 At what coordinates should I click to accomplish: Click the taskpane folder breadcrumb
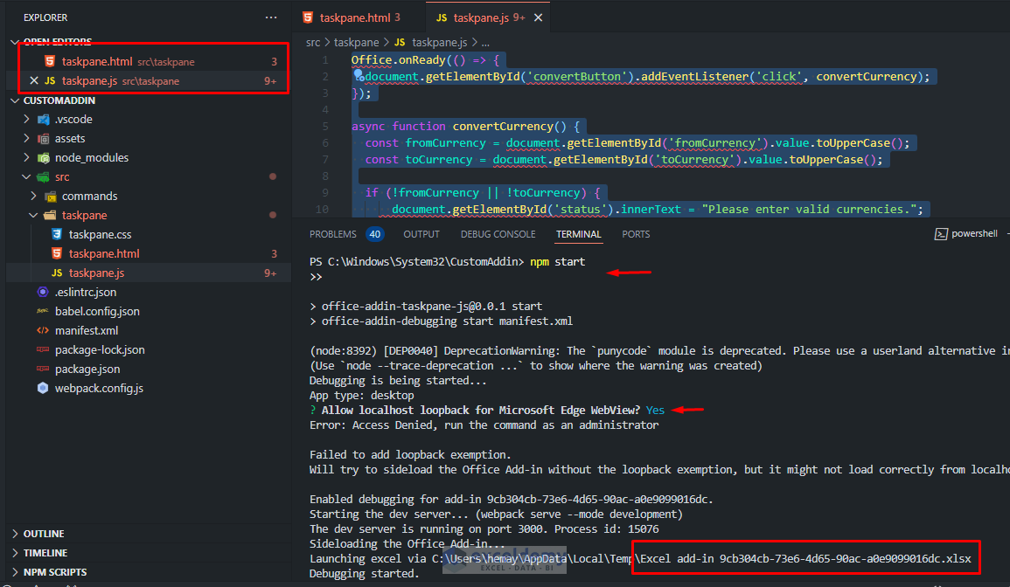(356, 43)
